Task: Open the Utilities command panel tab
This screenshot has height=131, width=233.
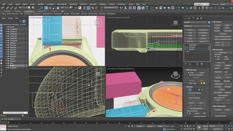Action: coord(205,19)
